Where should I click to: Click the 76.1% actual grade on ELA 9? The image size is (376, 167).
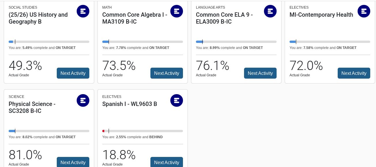click(212, 66)
